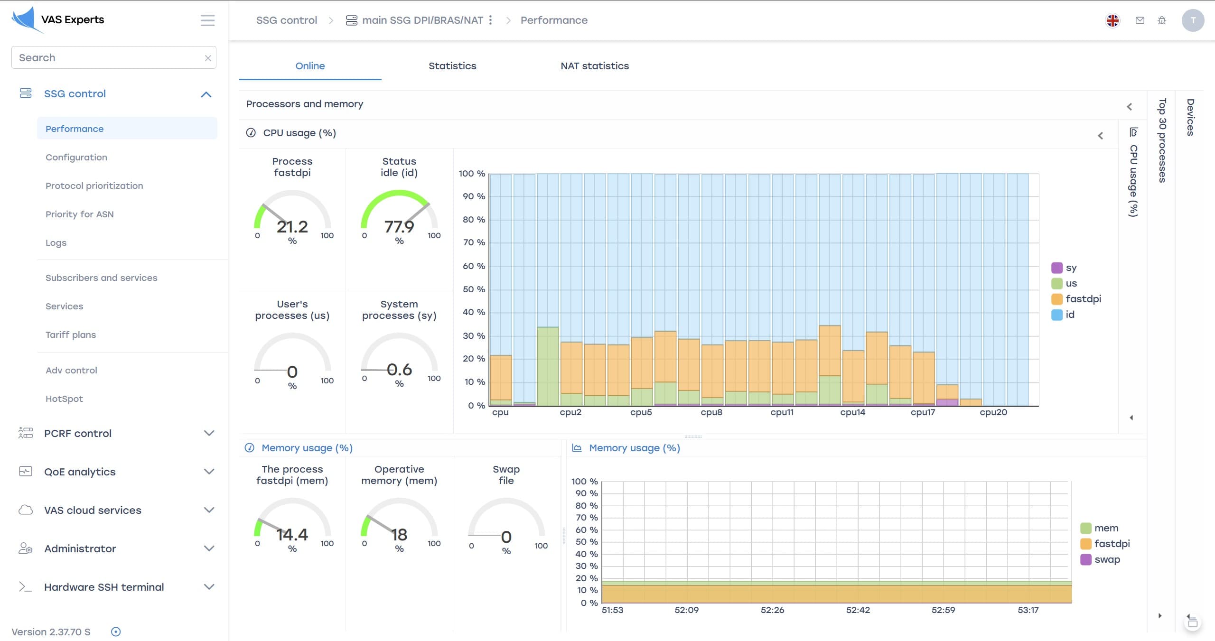
Task: Open the Performance menu item
Action: point(127,129)
